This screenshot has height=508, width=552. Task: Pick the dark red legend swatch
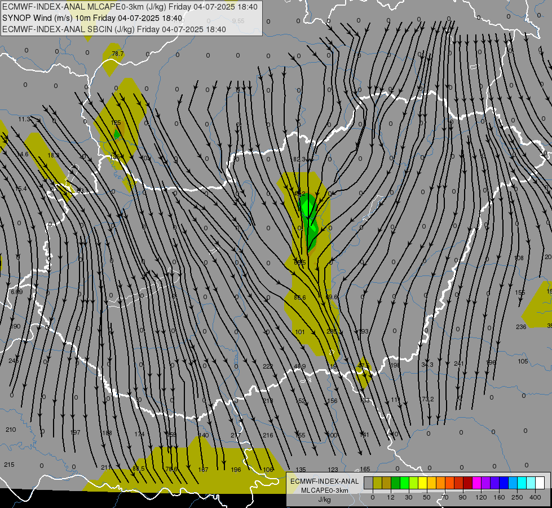tap(468, 483)
